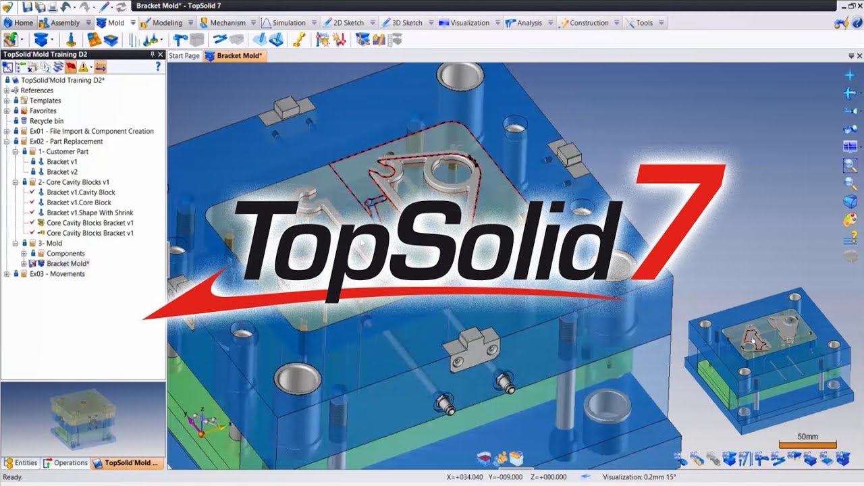Viewport: 864px width, 486px height.
Task: Click the ejector pin icon on yellow base
Action: click(x=70, y=40)
